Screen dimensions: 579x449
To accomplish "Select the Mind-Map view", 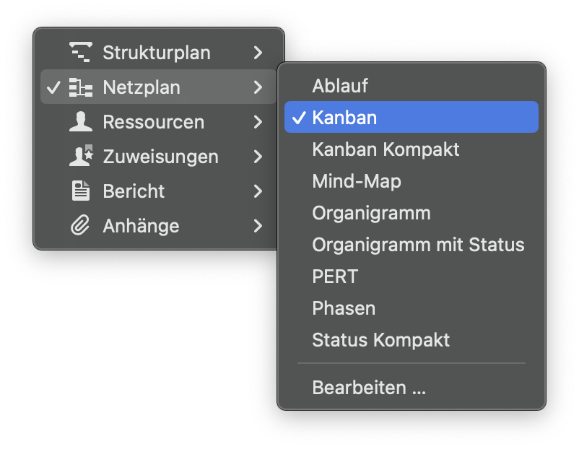I will coord(357,181).
